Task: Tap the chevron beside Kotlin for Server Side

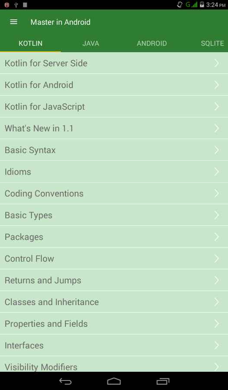Action: [217, 63]
